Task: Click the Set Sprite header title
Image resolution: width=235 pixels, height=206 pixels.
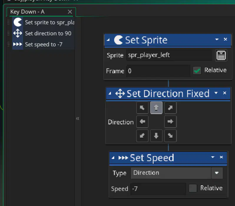Action: [x=146, y=40]
